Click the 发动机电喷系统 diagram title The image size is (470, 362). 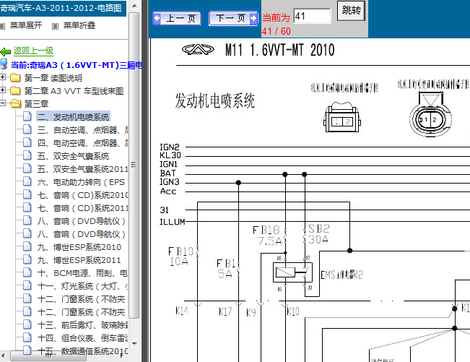coord(215,100)
